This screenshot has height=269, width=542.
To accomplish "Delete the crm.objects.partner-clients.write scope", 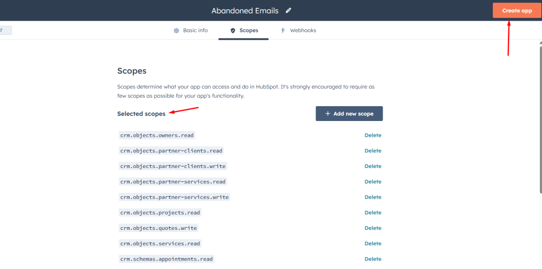I will click(373, 166).
